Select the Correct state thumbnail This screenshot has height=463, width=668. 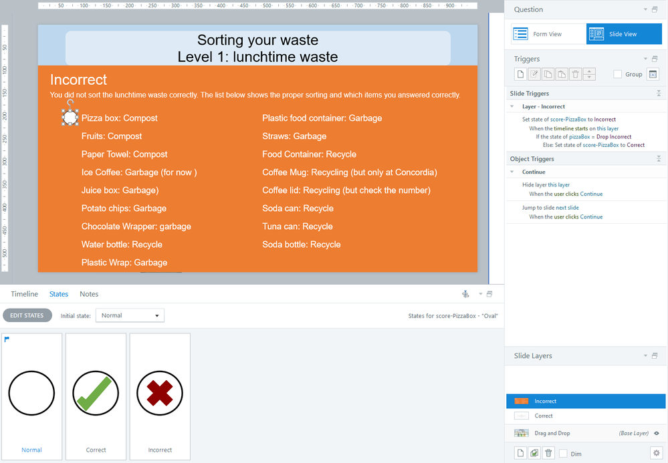pos(96,396)
